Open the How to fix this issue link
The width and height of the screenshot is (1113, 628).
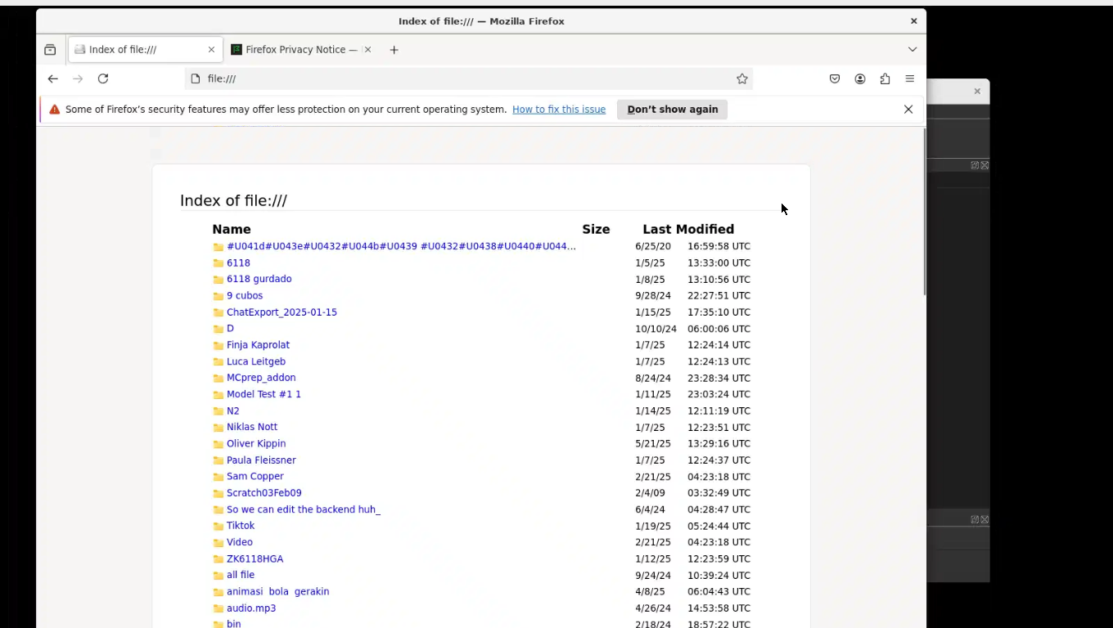(559, 110)
